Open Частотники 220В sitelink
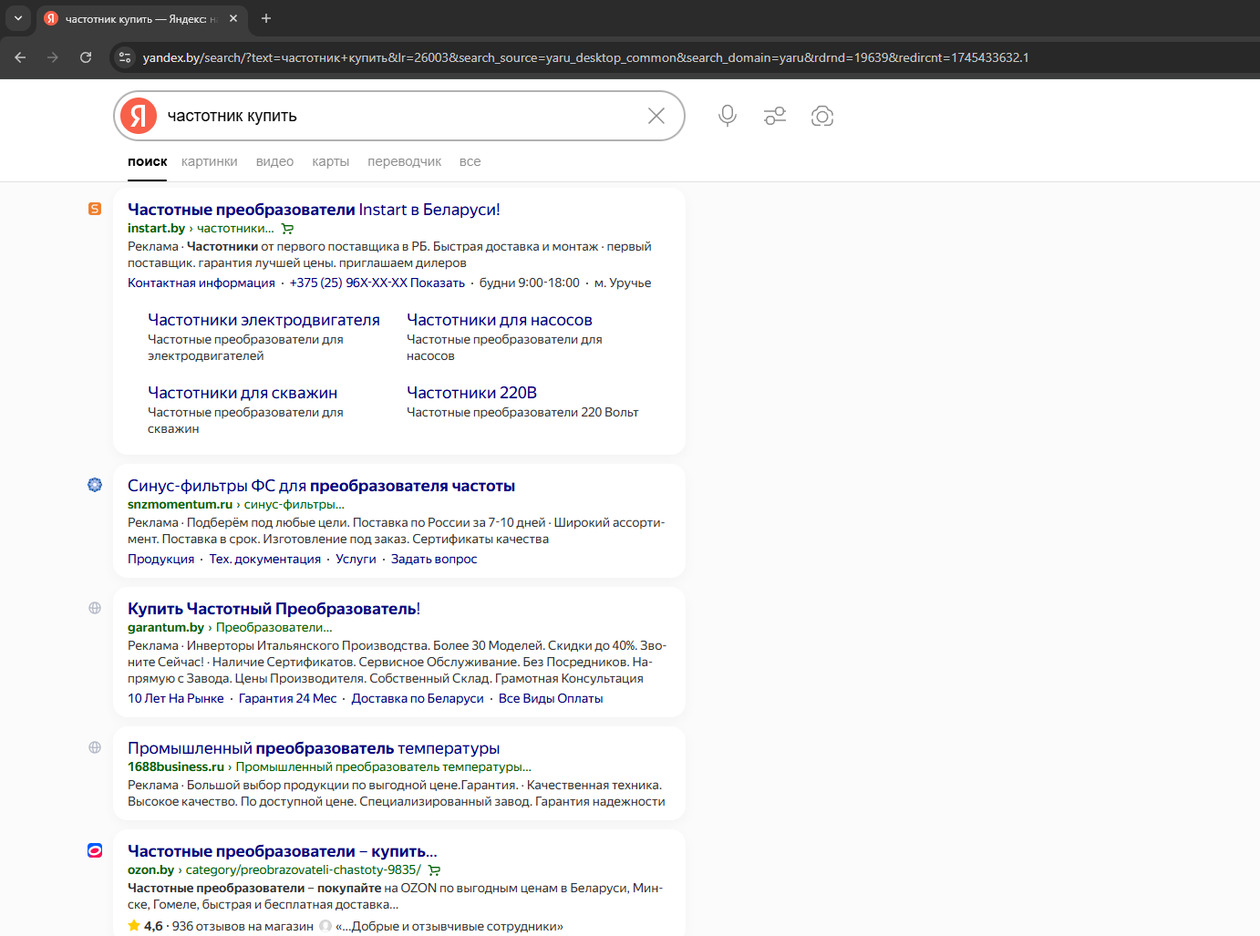The width and height of the screenshot is (1260, 936). pyautogui.click(x=471, y=393)
